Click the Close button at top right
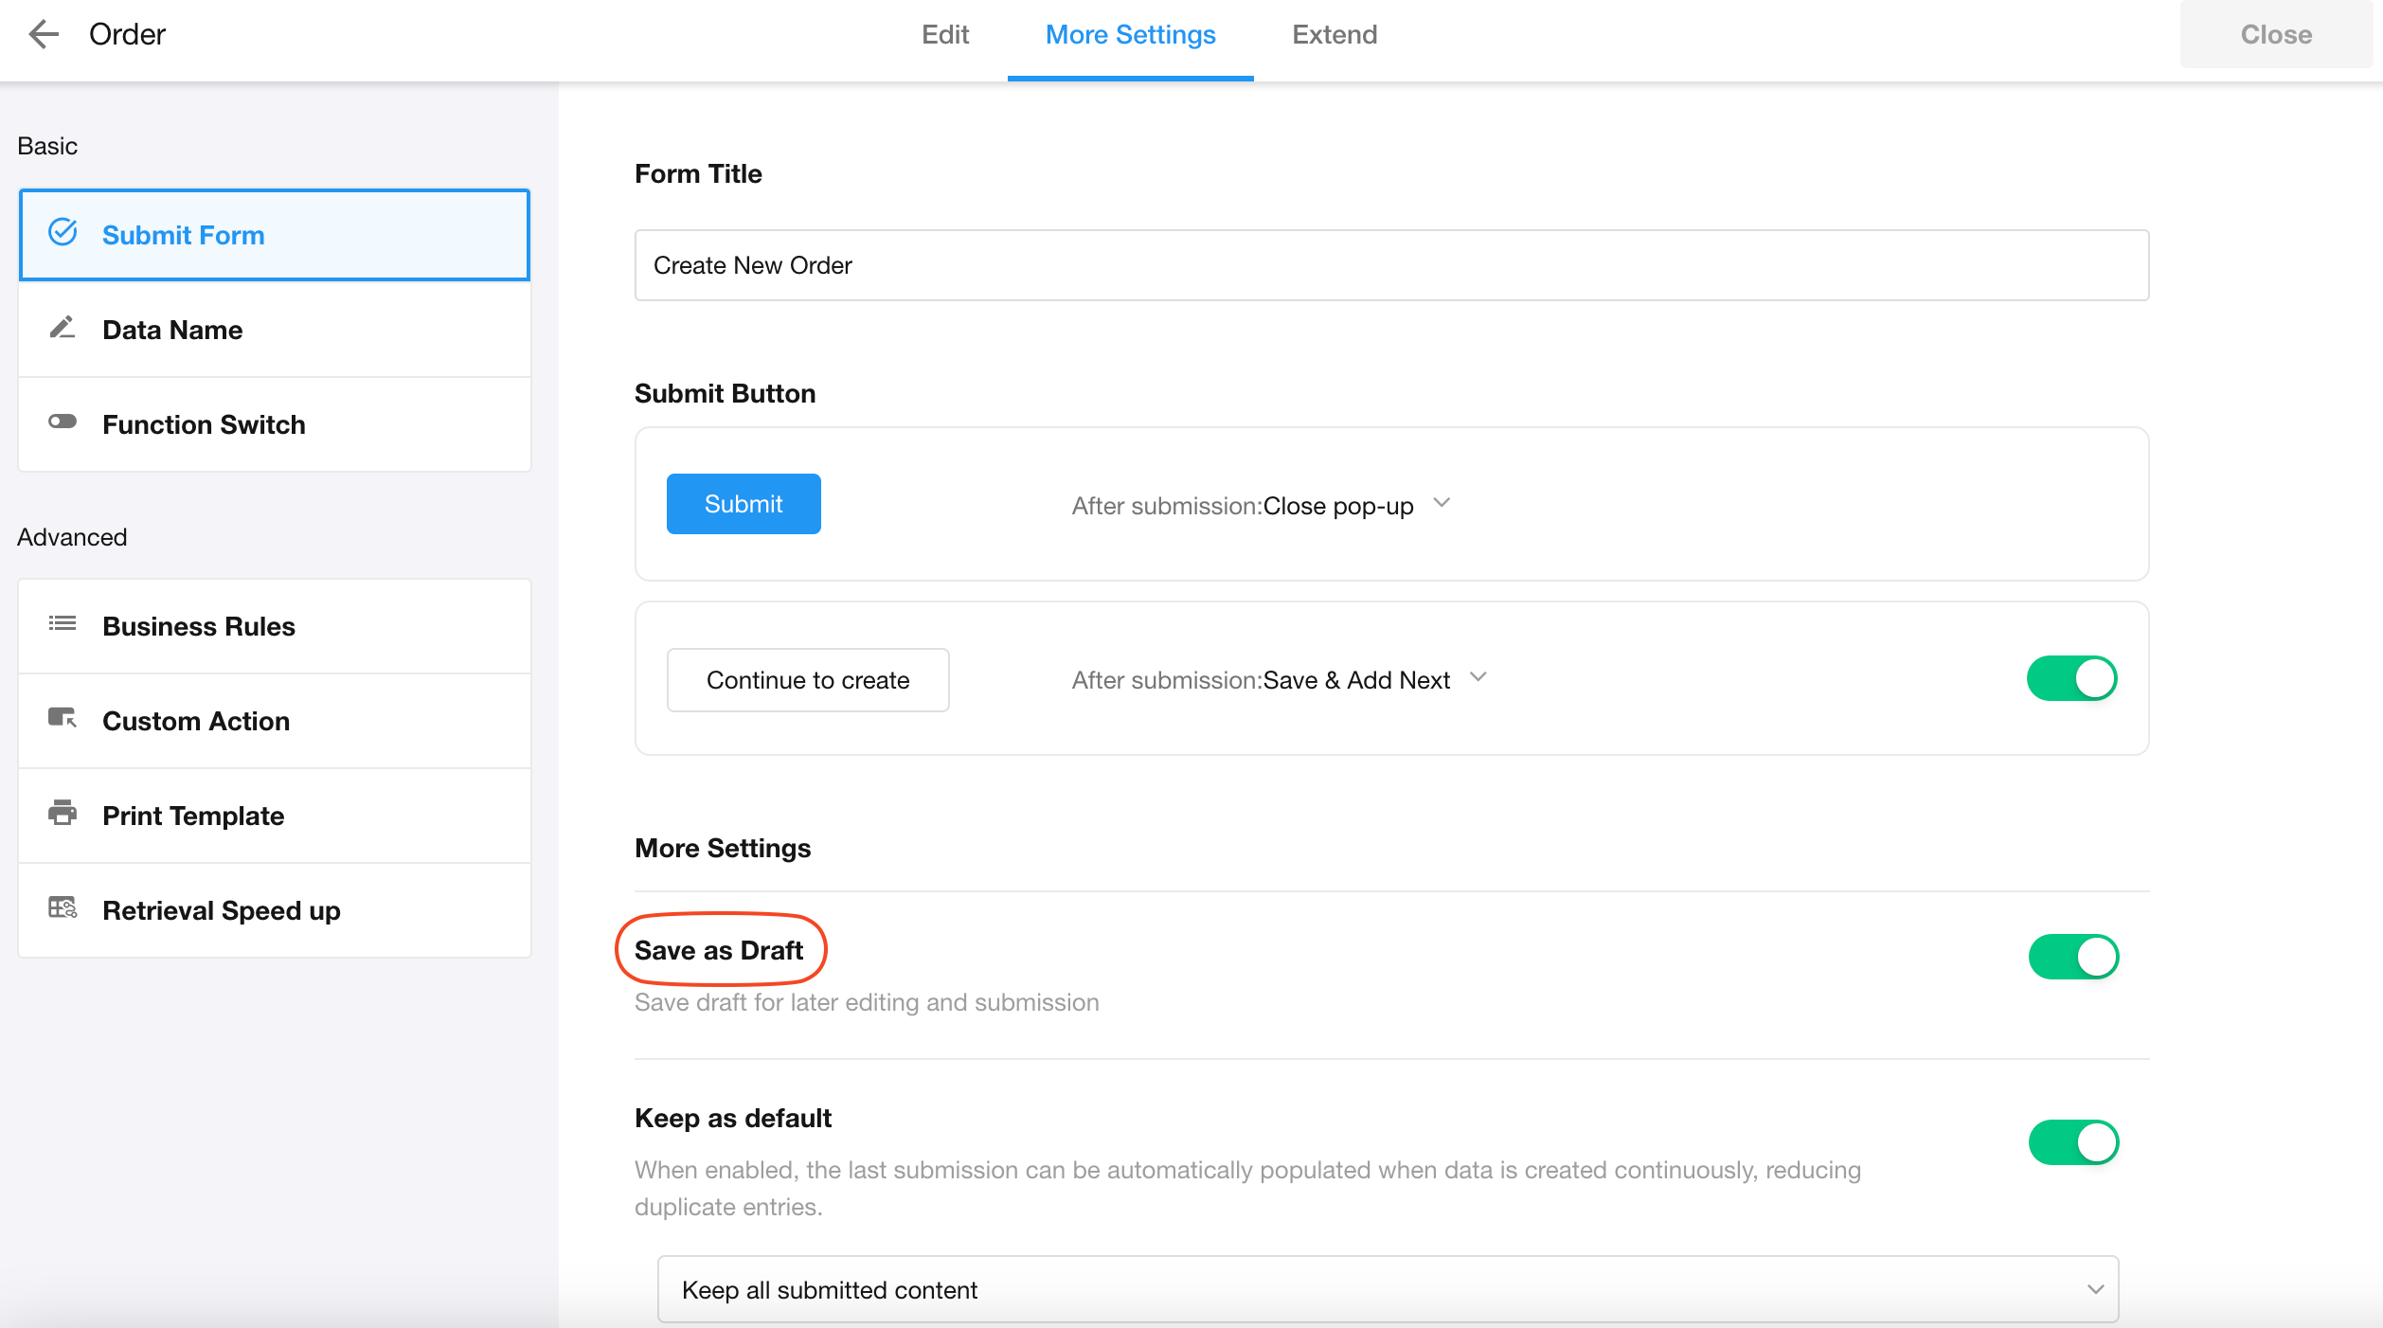 [x=2275, y=35]
